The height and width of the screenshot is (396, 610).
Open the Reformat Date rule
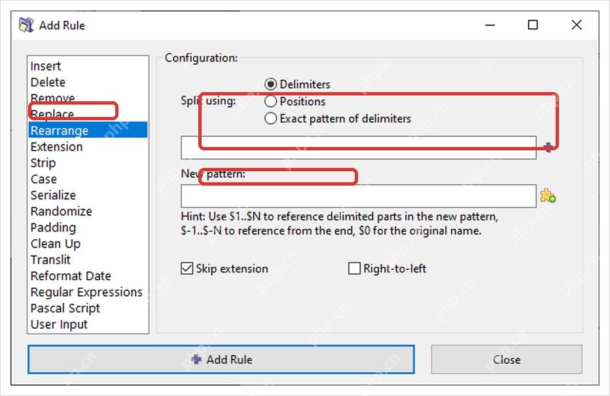tap(88, 276)
